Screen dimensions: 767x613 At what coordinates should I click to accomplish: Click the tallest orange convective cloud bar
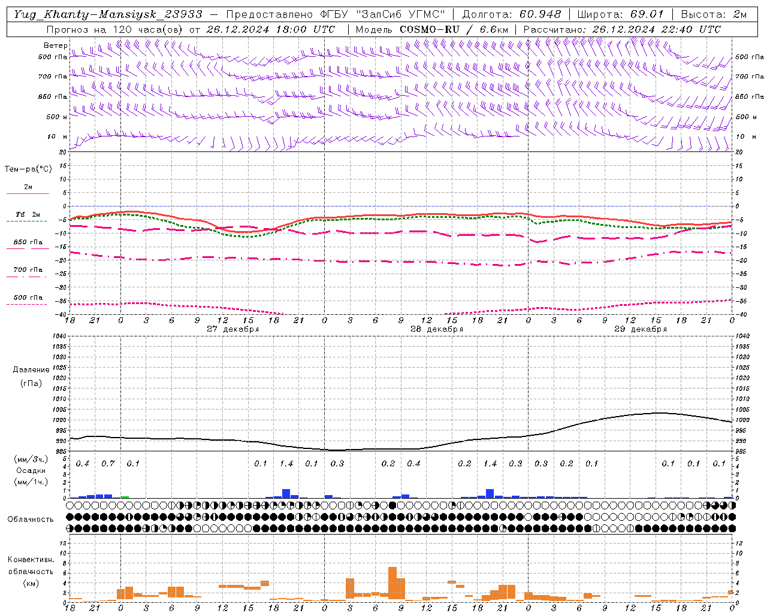point(392,583)
